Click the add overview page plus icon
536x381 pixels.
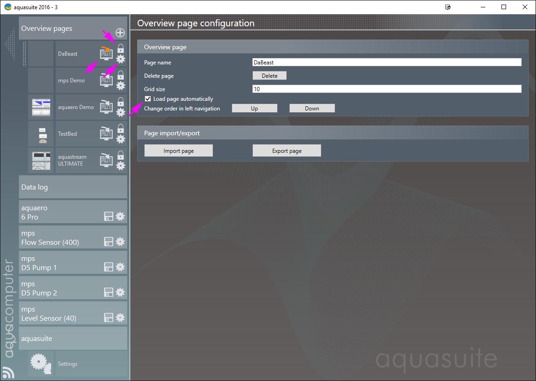tap(120, 33)
